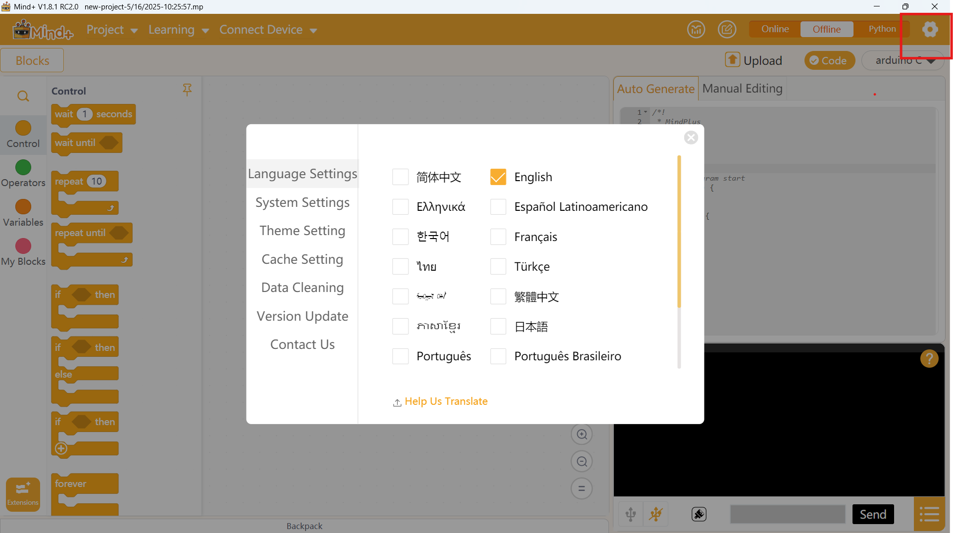The height and width of the screenshot is (533, 953).
Task: Open Contact Us section
Action: (302, 344)
